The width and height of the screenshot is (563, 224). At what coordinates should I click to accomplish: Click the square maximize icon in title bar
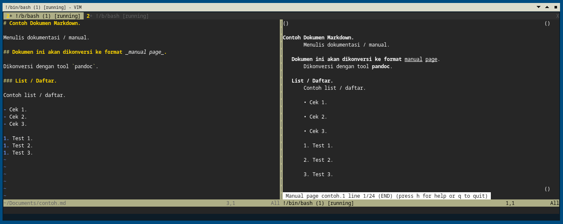[556, 7]
